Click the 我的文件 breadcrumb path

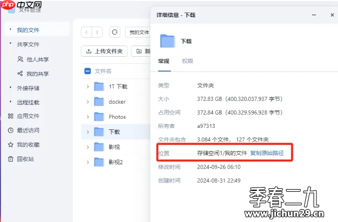(x=140, y=32)
